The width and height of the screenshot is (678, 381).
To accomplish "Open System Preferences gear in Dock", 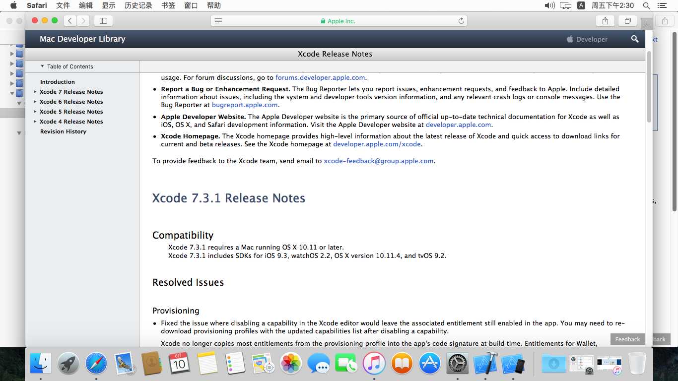I will [457, 363].
